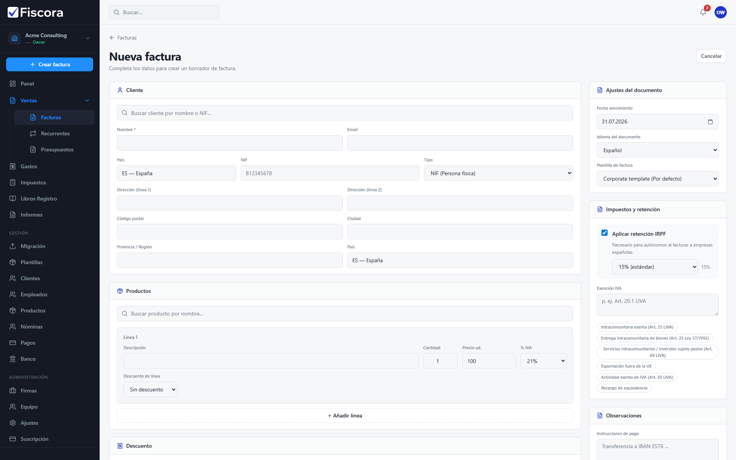Focus the Exención IVA textarea
736x460 pixels.
657,305
